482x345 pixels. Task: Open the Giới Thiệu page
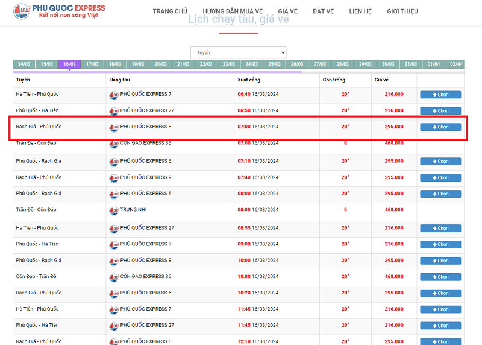[402, 11]
